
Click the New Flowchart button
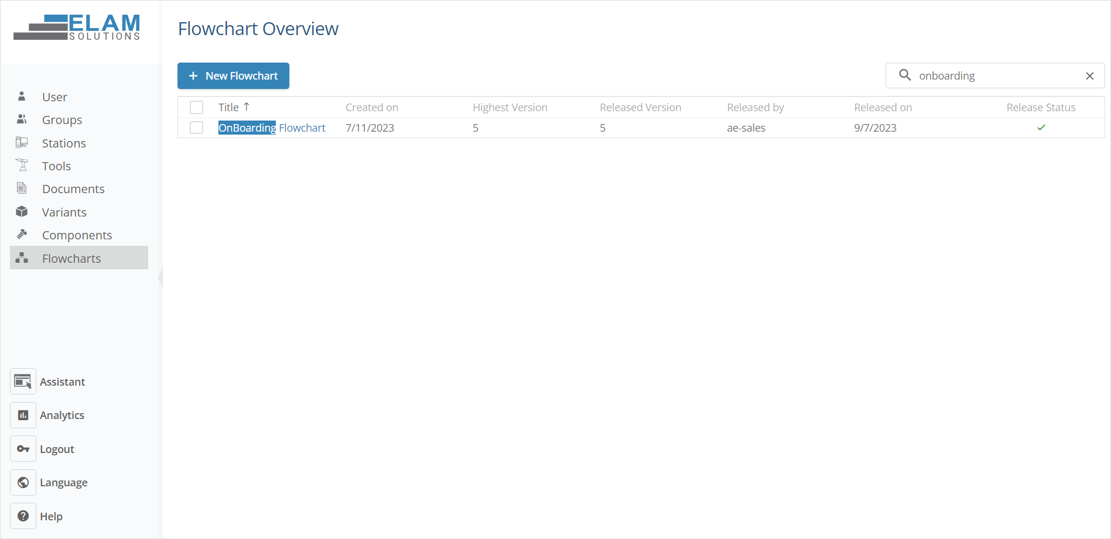[x=233, y=75]
